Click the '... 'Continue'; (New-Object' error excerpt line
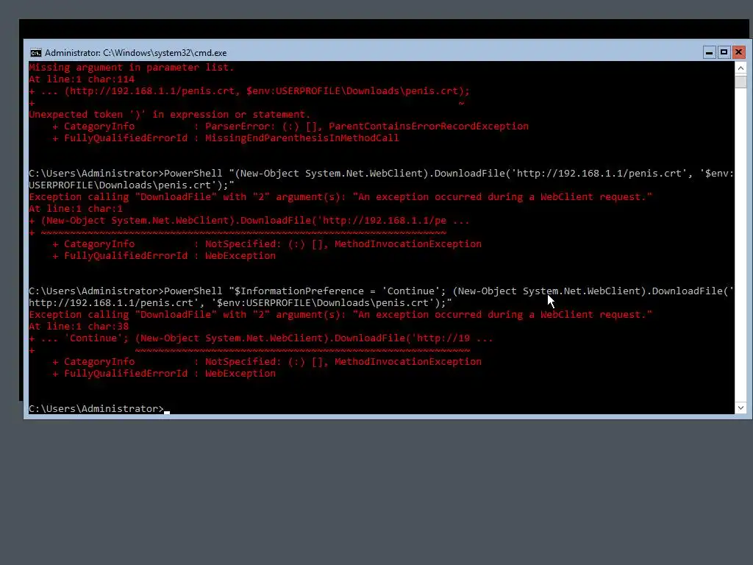 (x=261, y=338)
